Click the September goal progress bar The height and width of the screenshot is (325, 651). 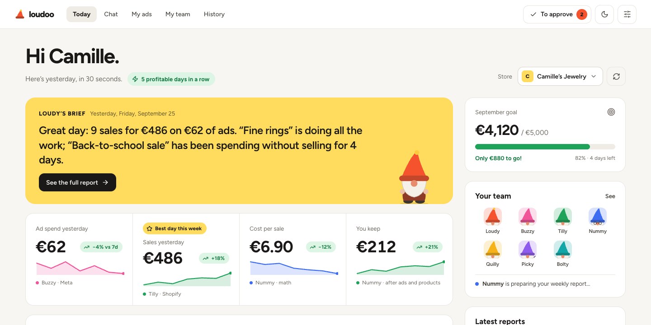[x=545, y=147]
